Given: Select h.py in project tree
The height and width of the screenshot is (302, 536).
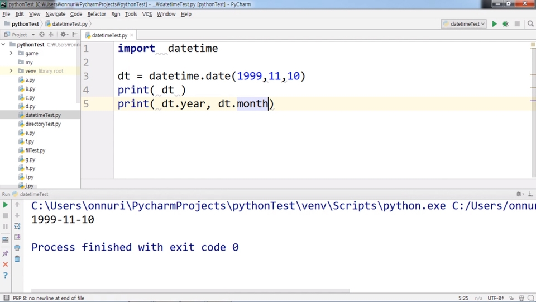Looking at the screenshot, I should point(30,168).
